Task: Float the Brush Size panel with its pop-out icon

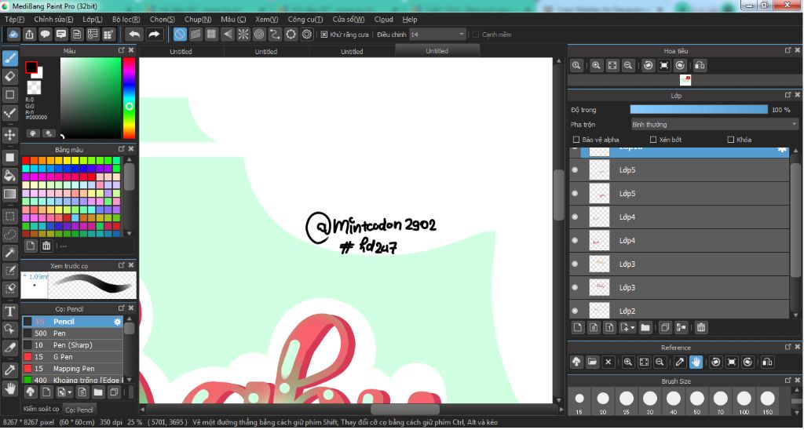Action: [788, 381]
